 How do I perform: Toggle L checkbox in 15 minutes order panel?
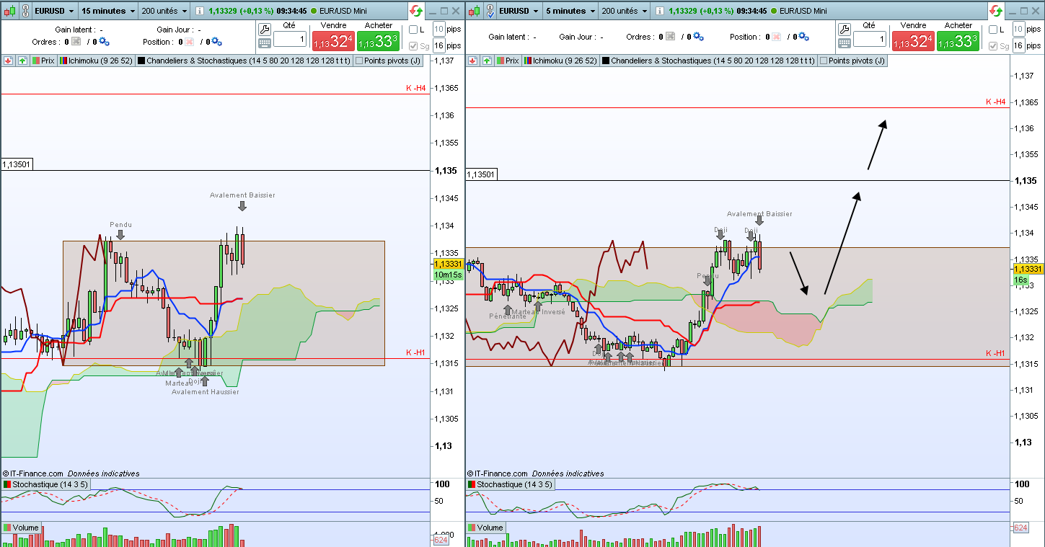(413, 30)
